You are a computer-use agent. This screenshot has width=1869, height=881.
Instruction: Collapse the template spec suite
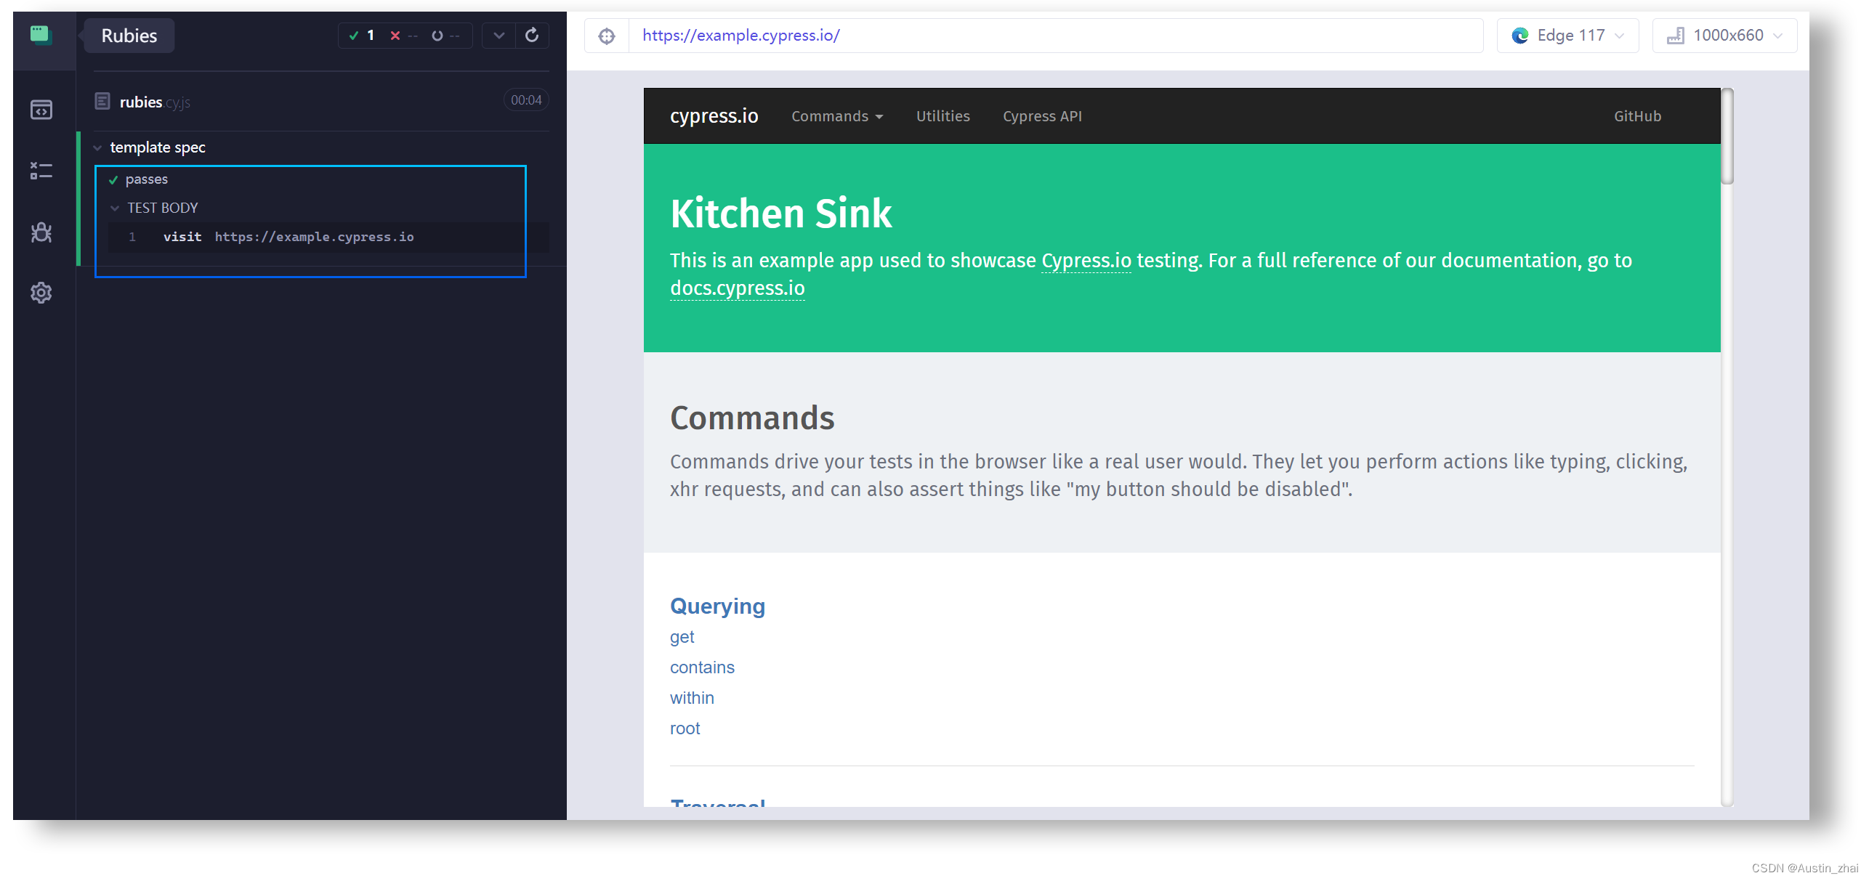(97, 147)
